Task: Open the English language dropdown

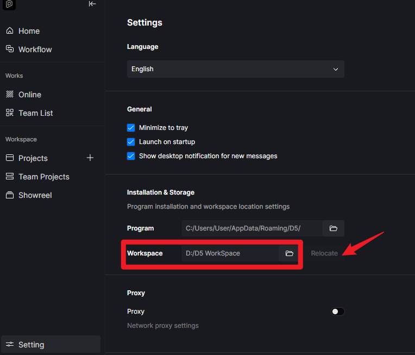Action: [x=236, y=69]
